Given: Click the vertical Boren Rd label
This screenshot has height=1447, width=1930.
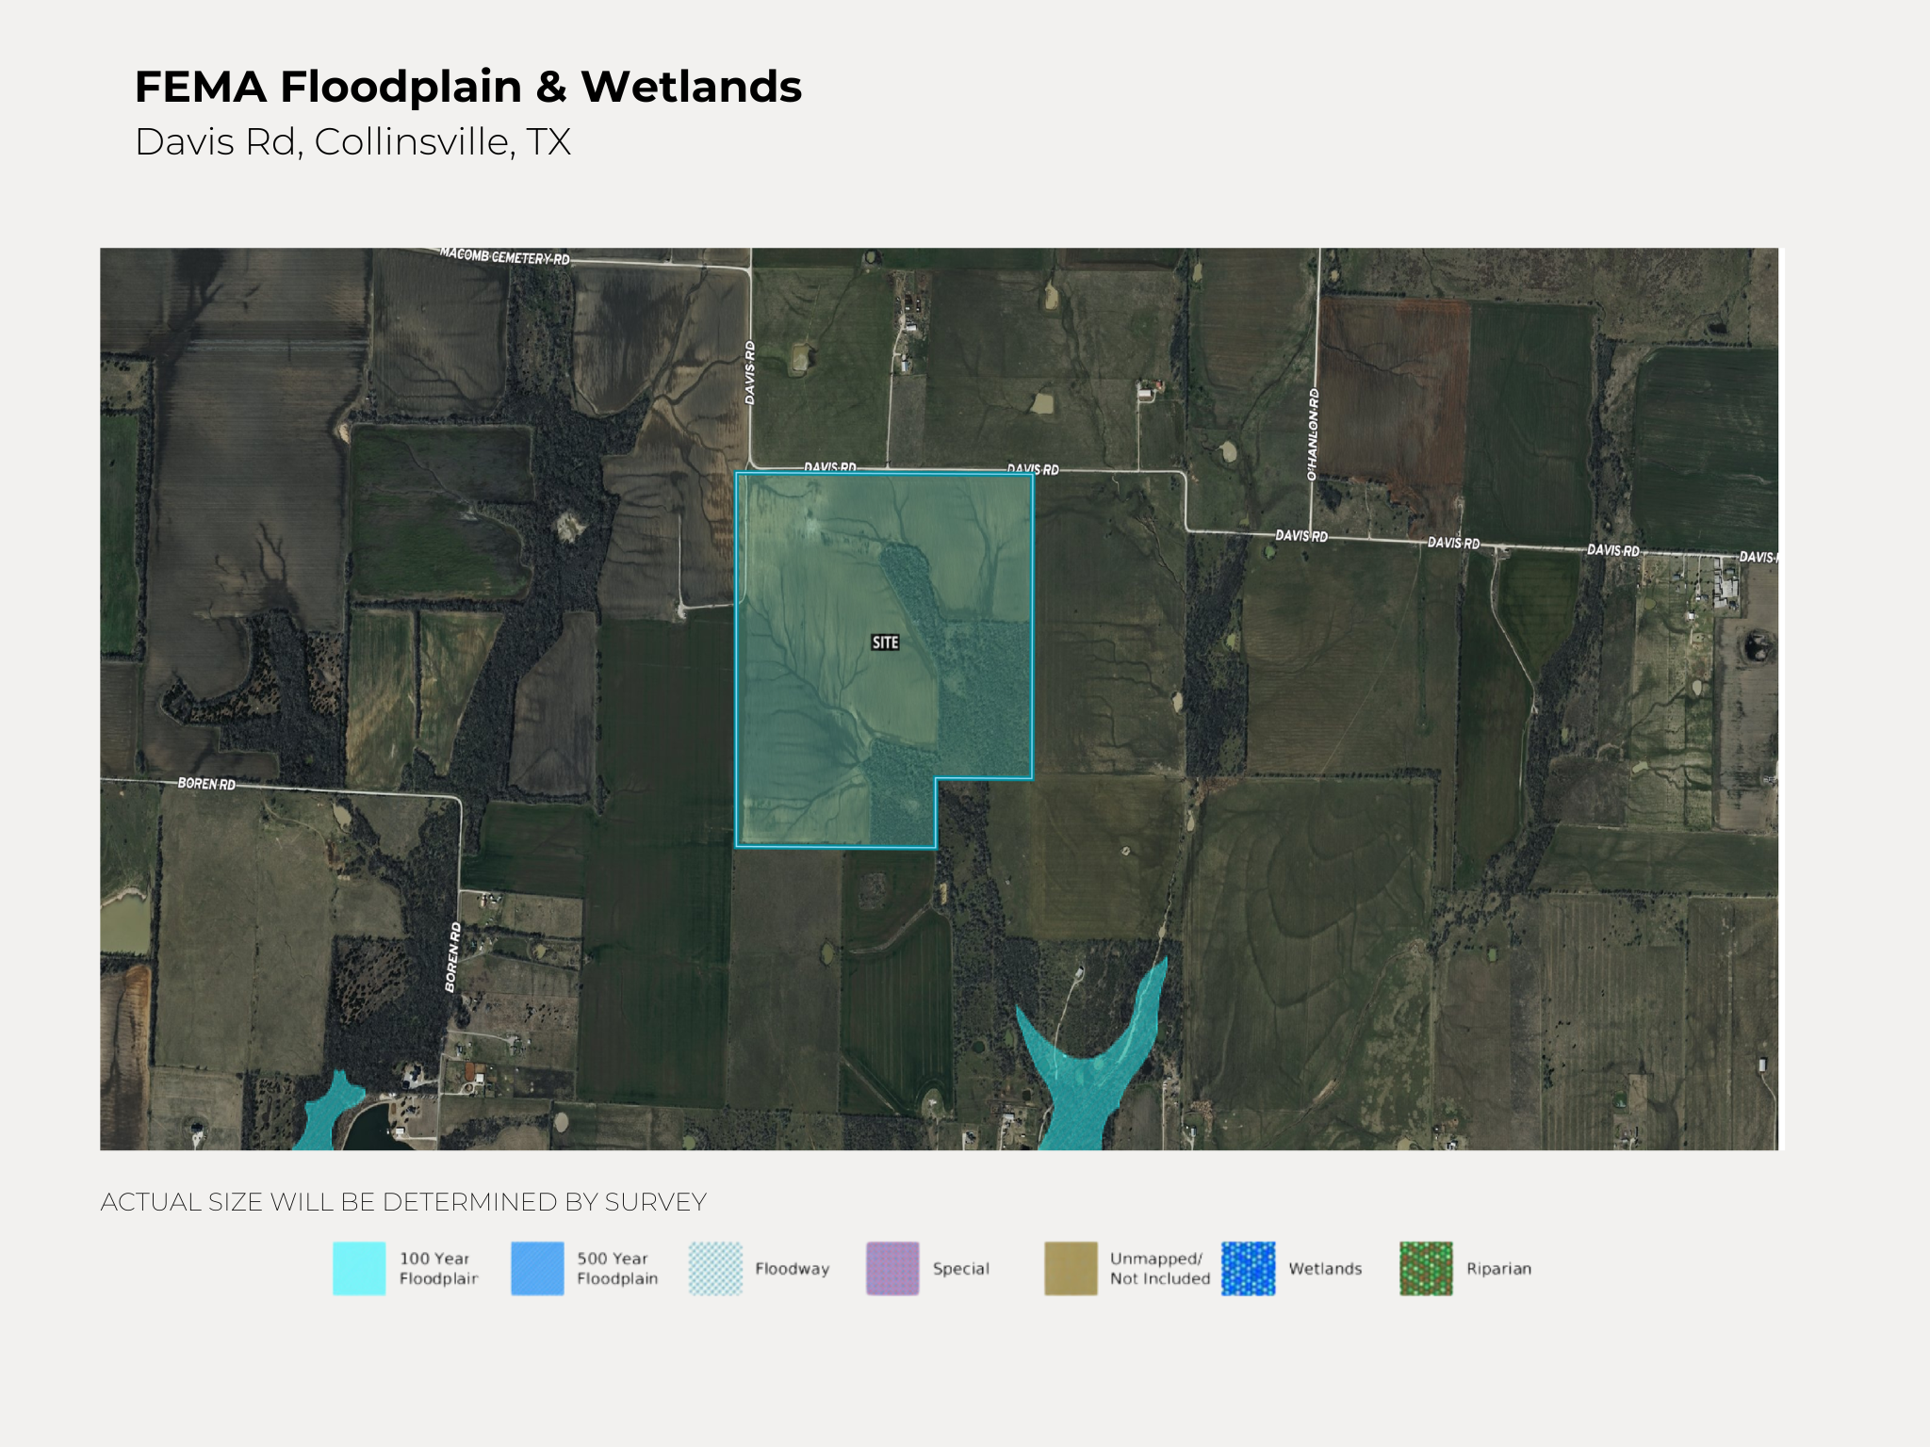Looking at the screenshot, I should [453, 956].
